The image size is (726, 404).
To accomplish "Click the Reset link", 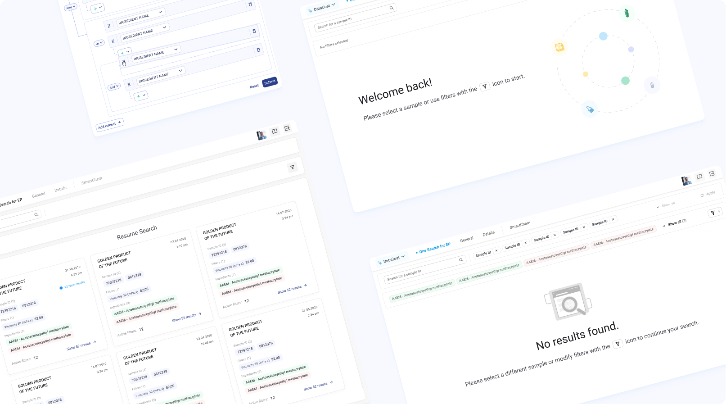I will (x=254, y=86).
